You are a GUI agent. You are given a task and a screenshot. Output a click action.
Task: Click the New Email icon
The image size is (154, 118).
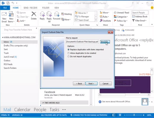coord(4,14)
